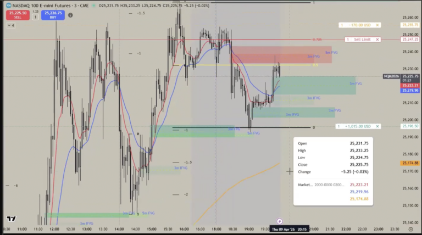Click the red SELL 25,225.50 button
Screen dimensions: 422x235
[x=18, y=15]
